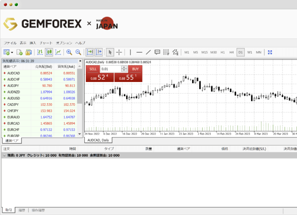
Task: Select the AUDNZD symbol row
Action: pos(39,92)
